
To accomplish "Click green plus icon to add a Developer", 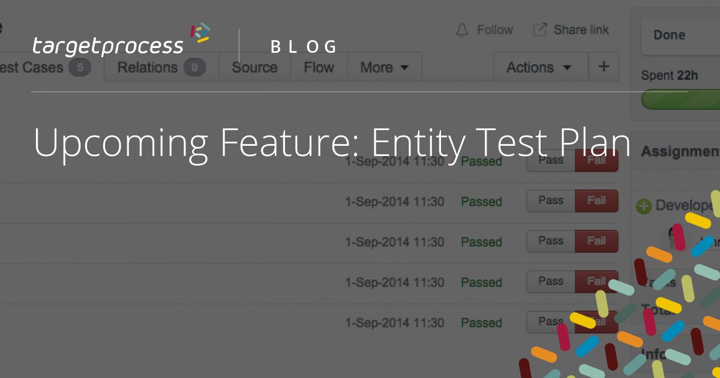I will 643,205.
